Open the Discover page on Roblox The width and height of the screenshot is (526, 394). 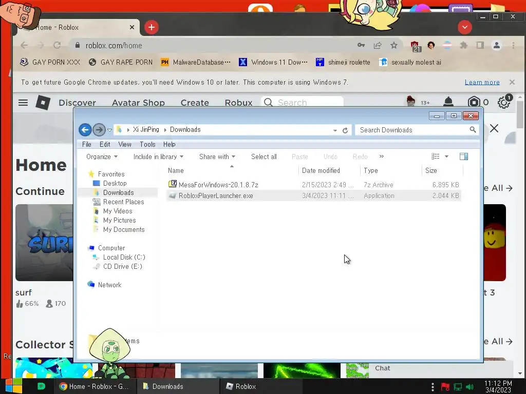pyautogui.click(x=77, y=103)
